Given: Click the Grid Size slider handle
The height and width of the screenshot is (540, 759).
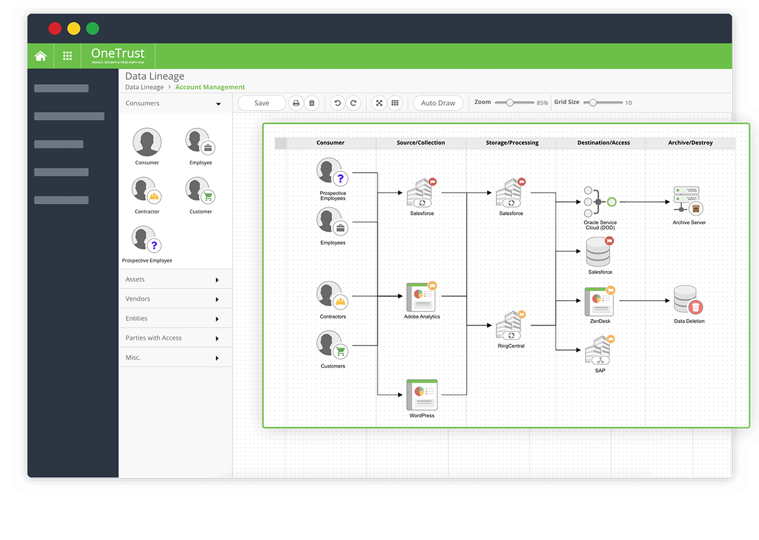Looking at the screenshot, I should (593, 103).
